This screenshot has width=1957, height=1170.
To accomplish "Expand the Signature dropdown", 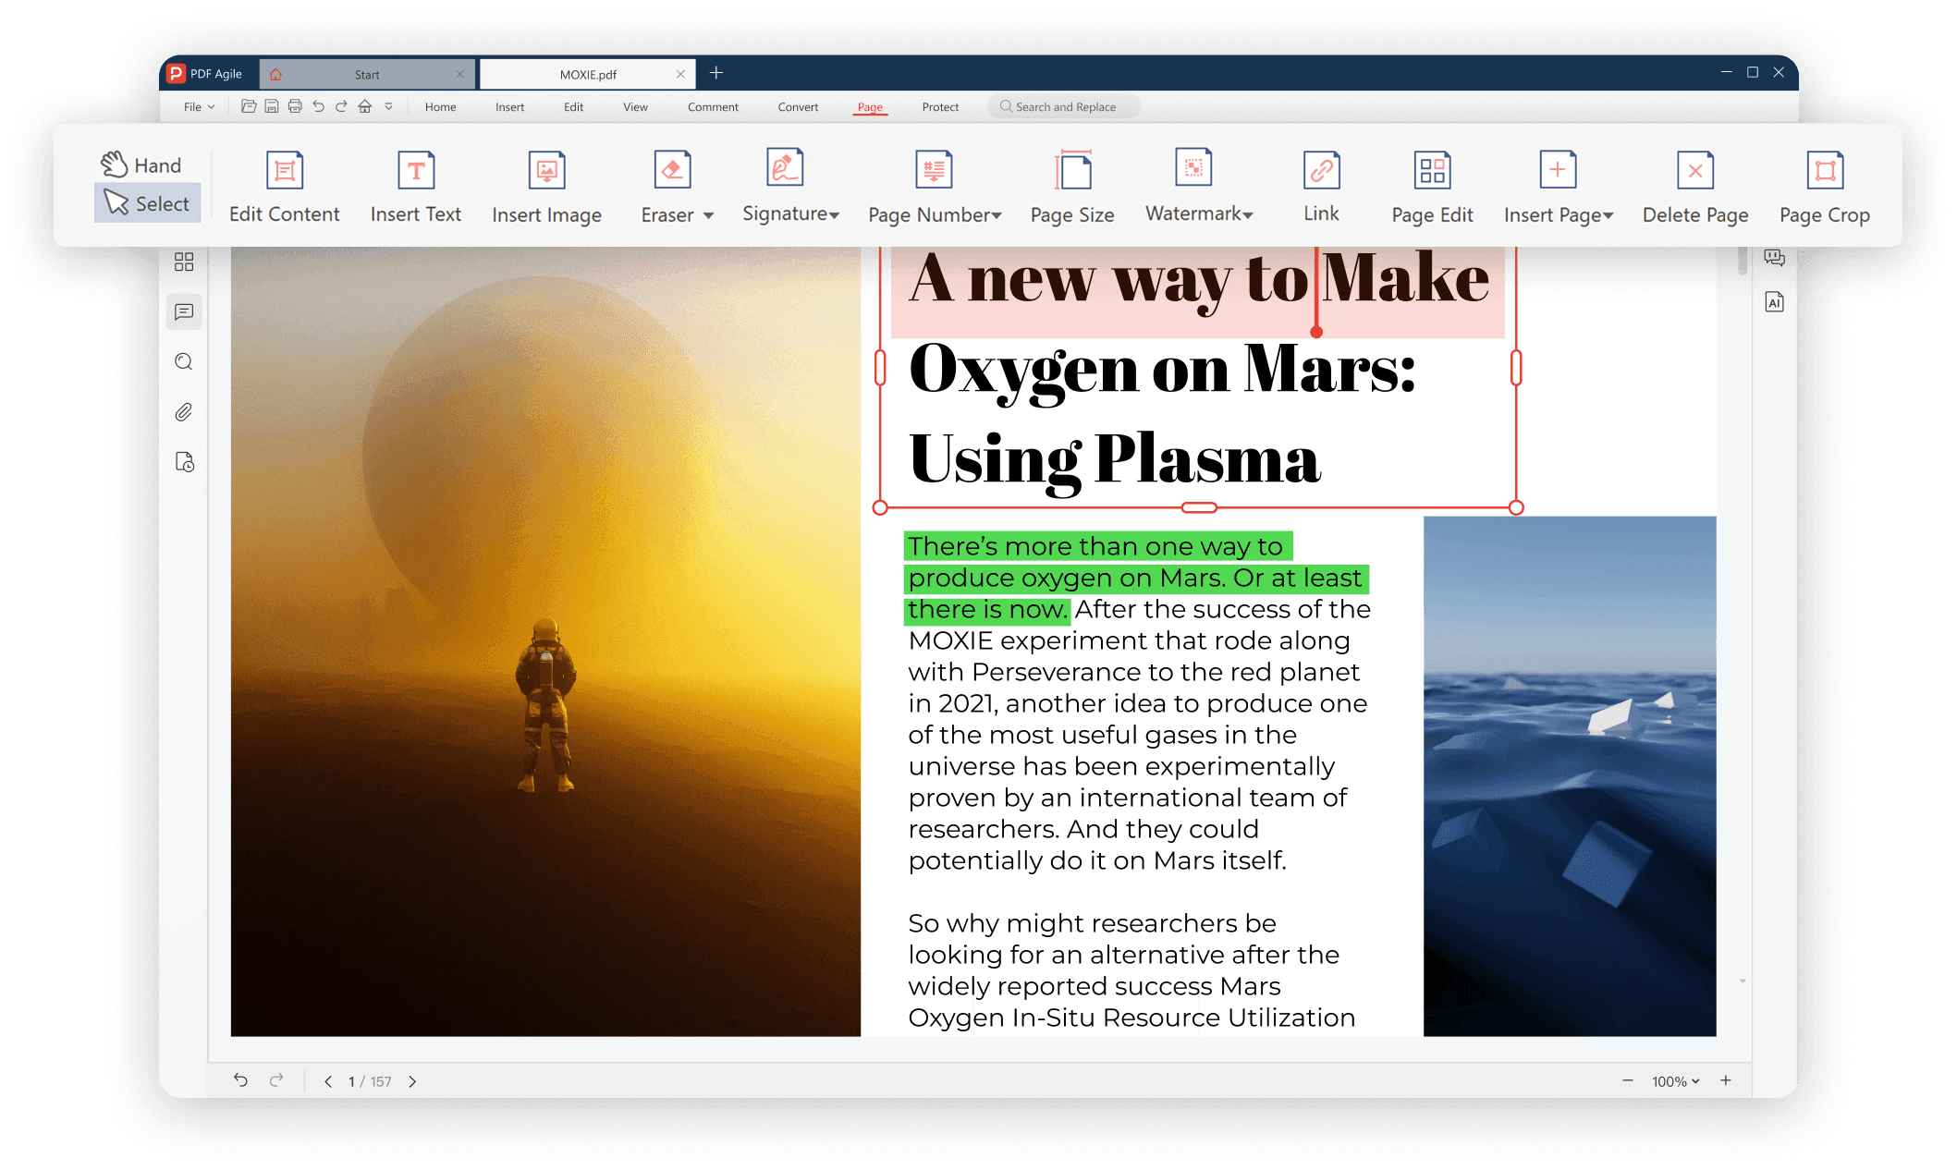I will (x=834, y=213).
